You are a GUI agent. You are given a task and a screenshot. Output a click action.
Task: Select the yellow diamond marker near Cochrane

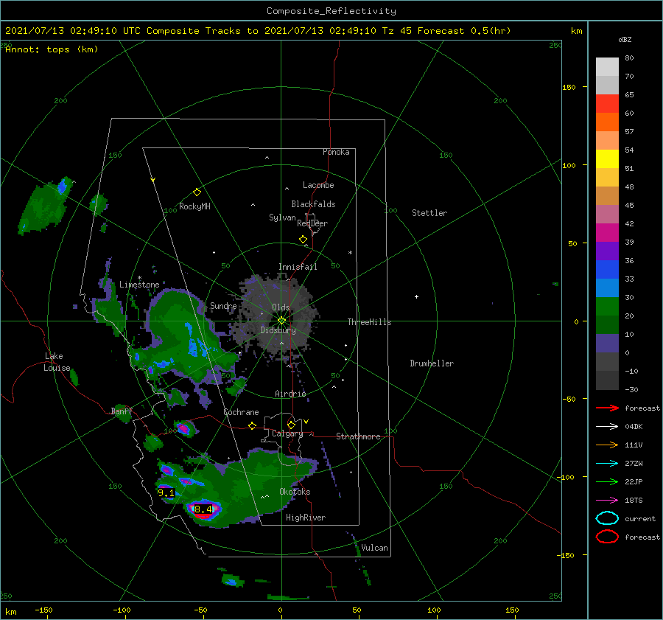click(x=253, y=425)
